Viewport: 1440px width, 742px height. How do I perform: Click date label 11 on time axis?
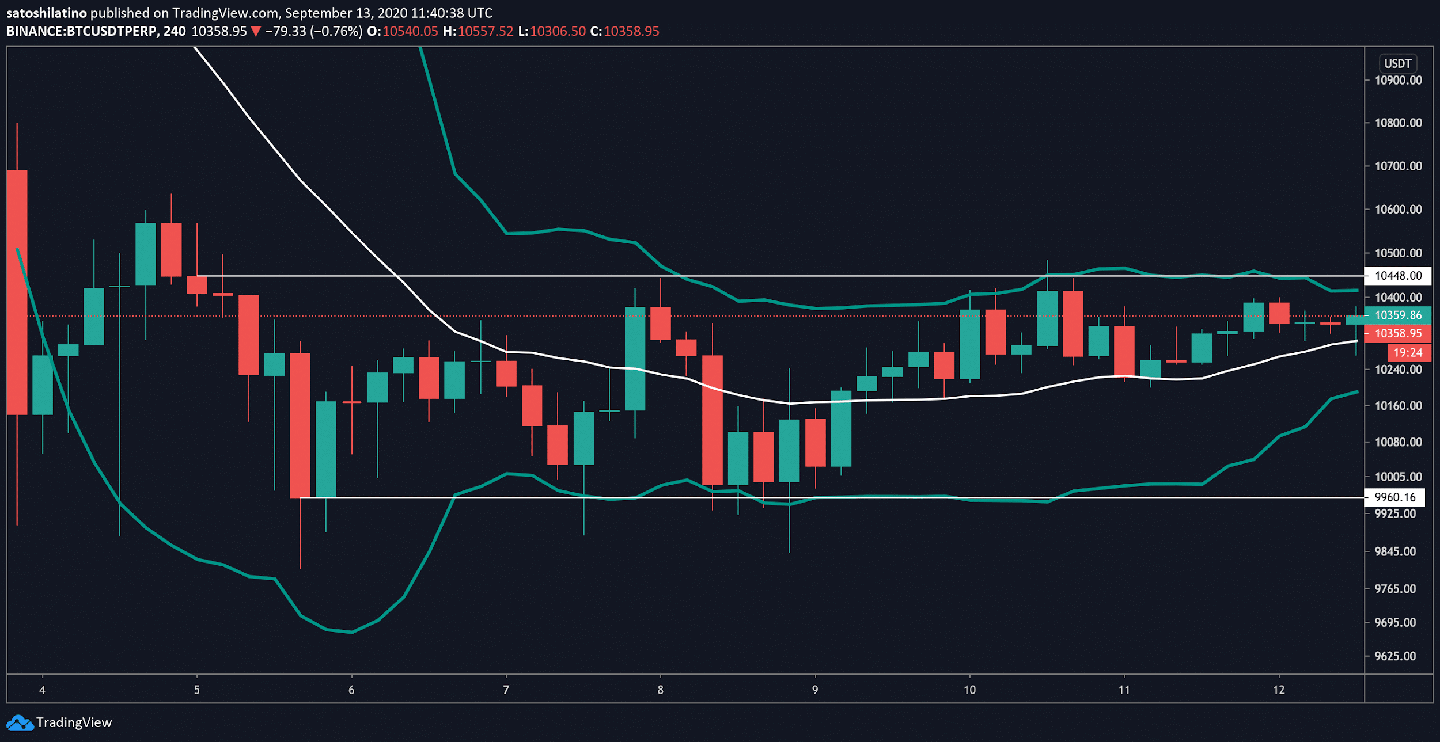click(1124, 690)
